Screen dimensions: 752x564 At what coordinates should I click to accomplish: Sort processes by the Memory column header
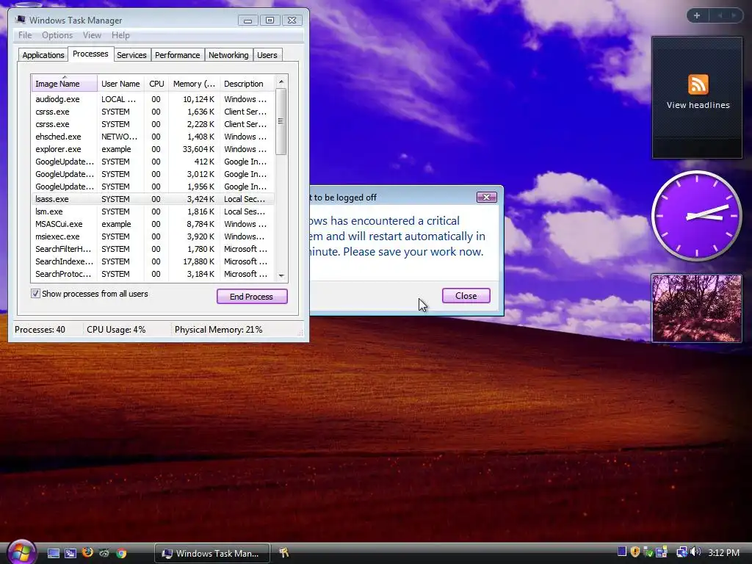click(x=194, y=84)
